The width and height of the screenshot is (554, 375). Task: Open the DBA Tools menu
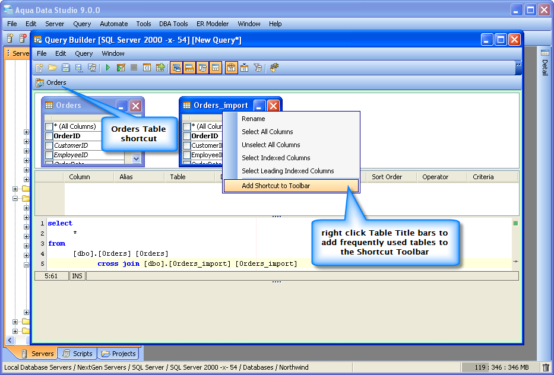(173, 24)
